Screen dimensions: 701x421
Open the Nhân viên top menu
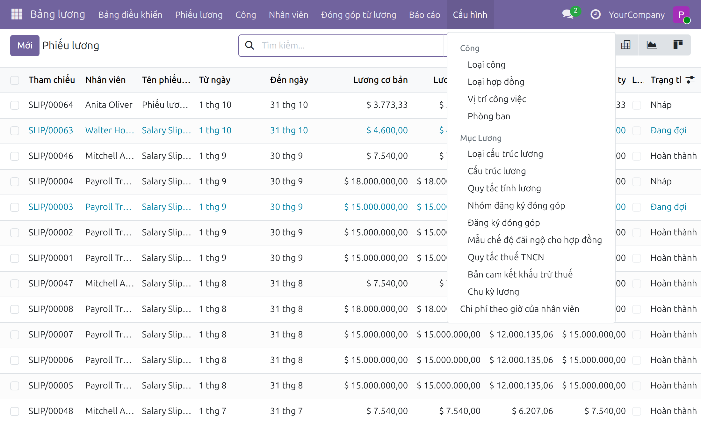(288, 15)
